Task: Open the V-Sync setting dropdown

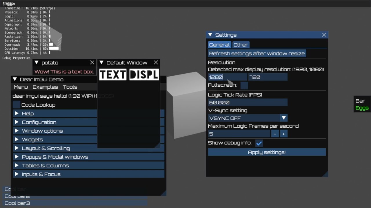Action: pos(248,118)
